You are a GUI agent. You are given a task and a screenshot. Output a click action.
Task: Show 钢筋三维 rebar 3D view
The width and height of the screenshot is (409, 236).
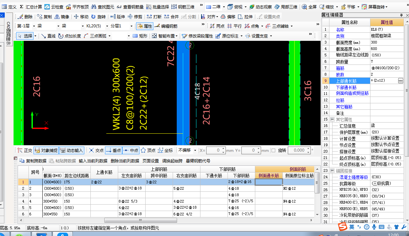(183, 7)
